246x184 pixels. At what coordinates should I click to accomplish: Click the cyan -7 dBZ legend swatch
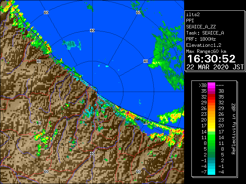[211, 172]
